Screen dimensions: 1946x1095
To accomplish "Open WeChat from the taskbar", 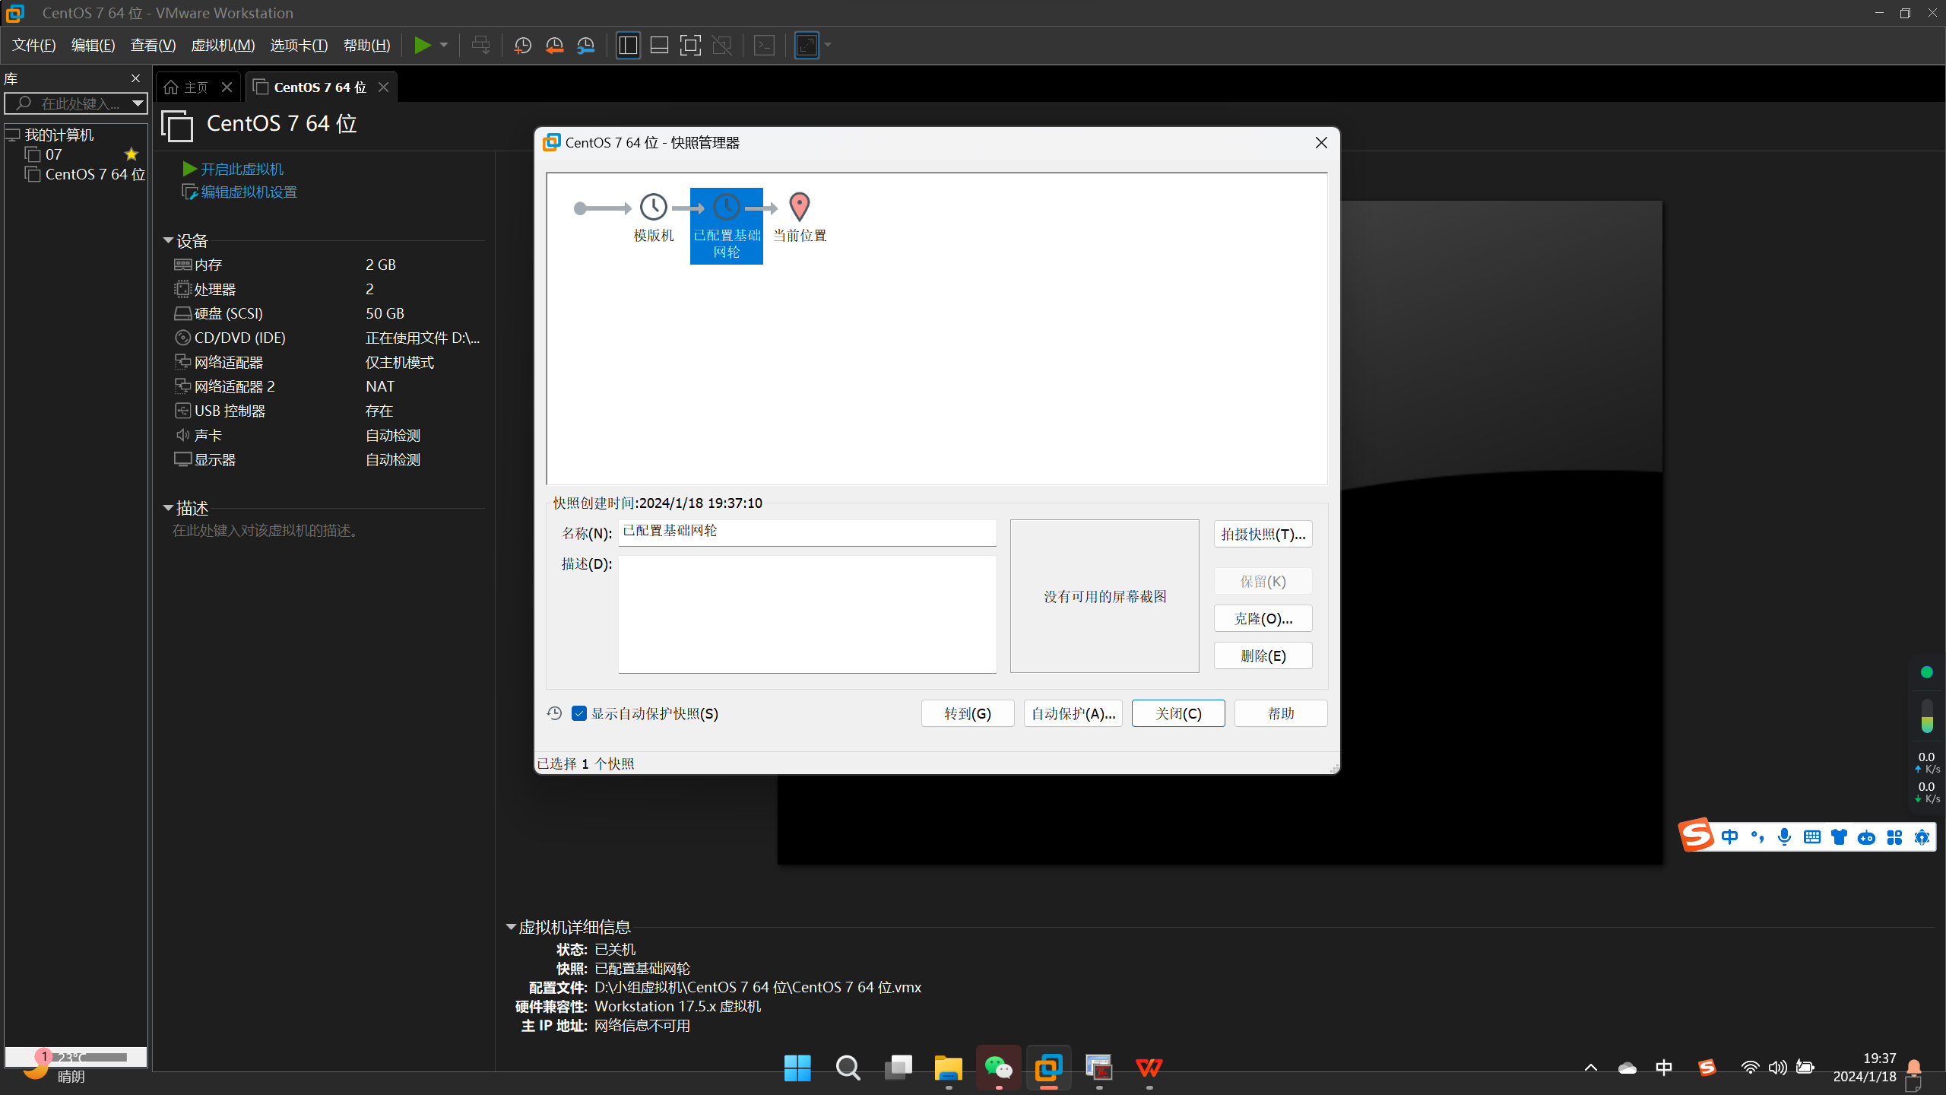I will [998, 1068].
